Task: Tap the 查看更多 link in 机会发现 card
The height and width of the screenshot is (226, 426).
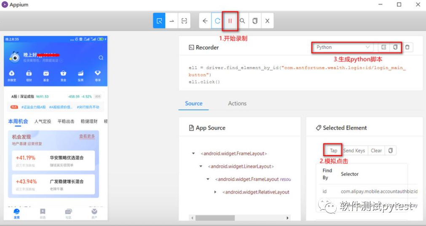Action: tap(87, 136)
